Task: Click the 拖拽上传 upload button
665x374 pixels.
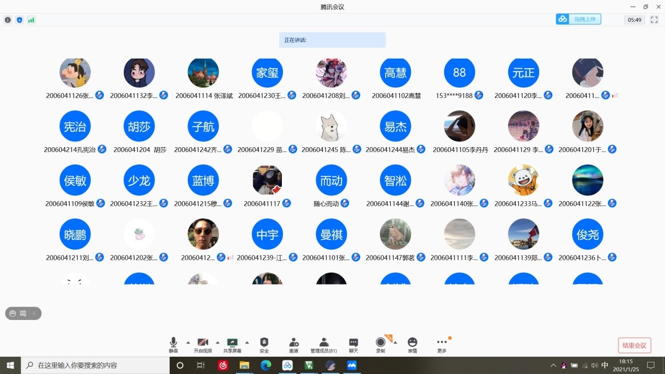Action: [579, 19]
